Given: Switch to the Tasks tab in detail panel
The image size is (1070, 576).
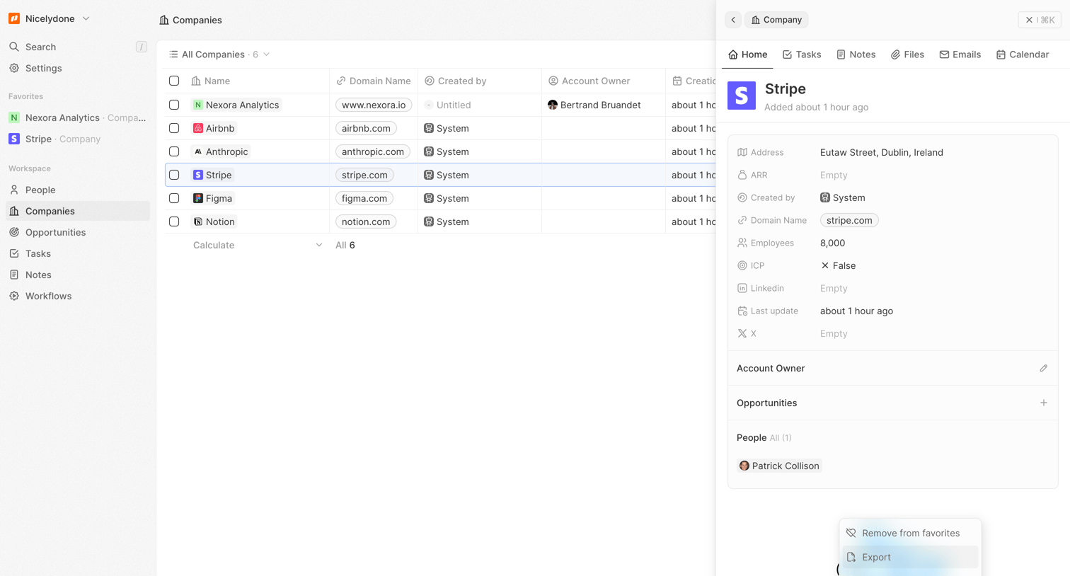Looking at the screenshot, I should [x=802, y=54].
